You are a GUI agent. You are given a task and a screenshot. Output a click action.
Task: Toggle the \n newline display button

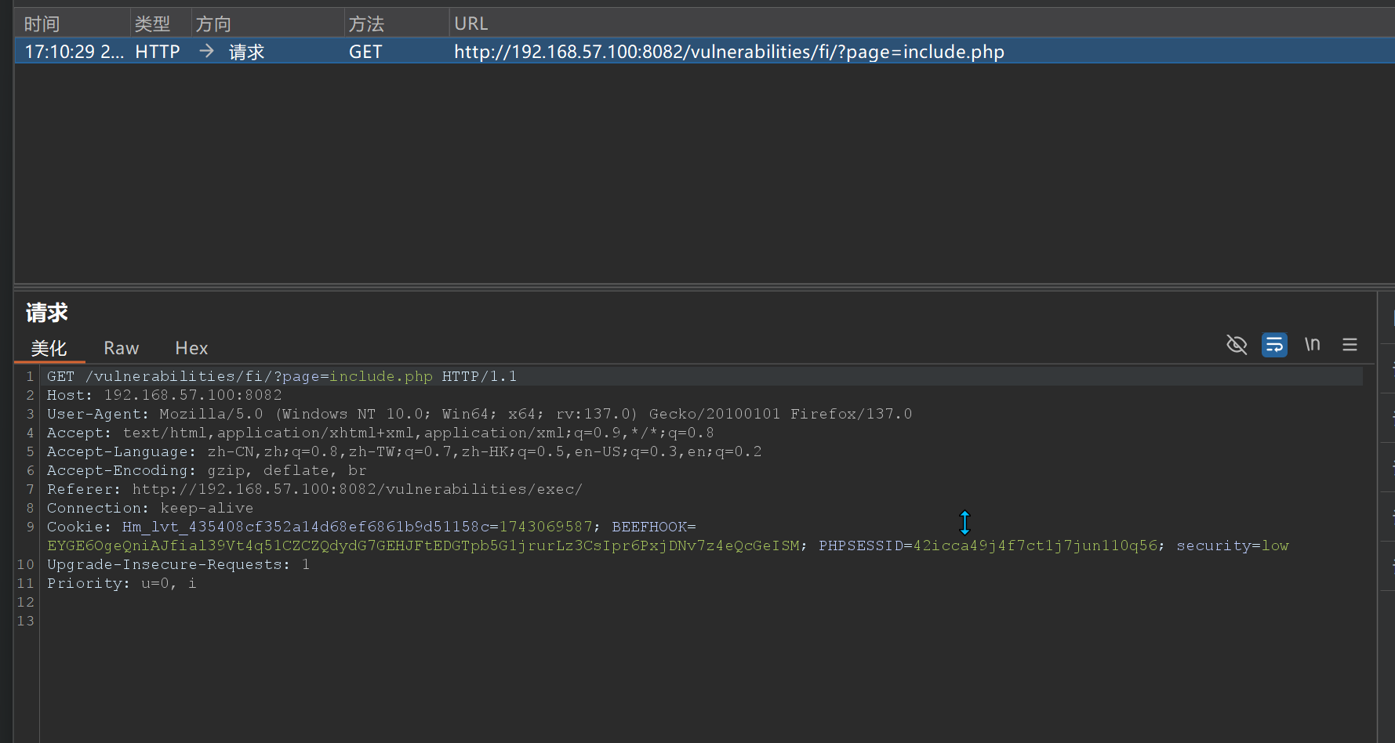1312,344
